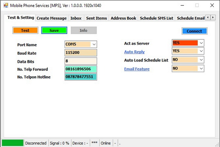Open the Port Name COM5 dropdown

(94, 44)
